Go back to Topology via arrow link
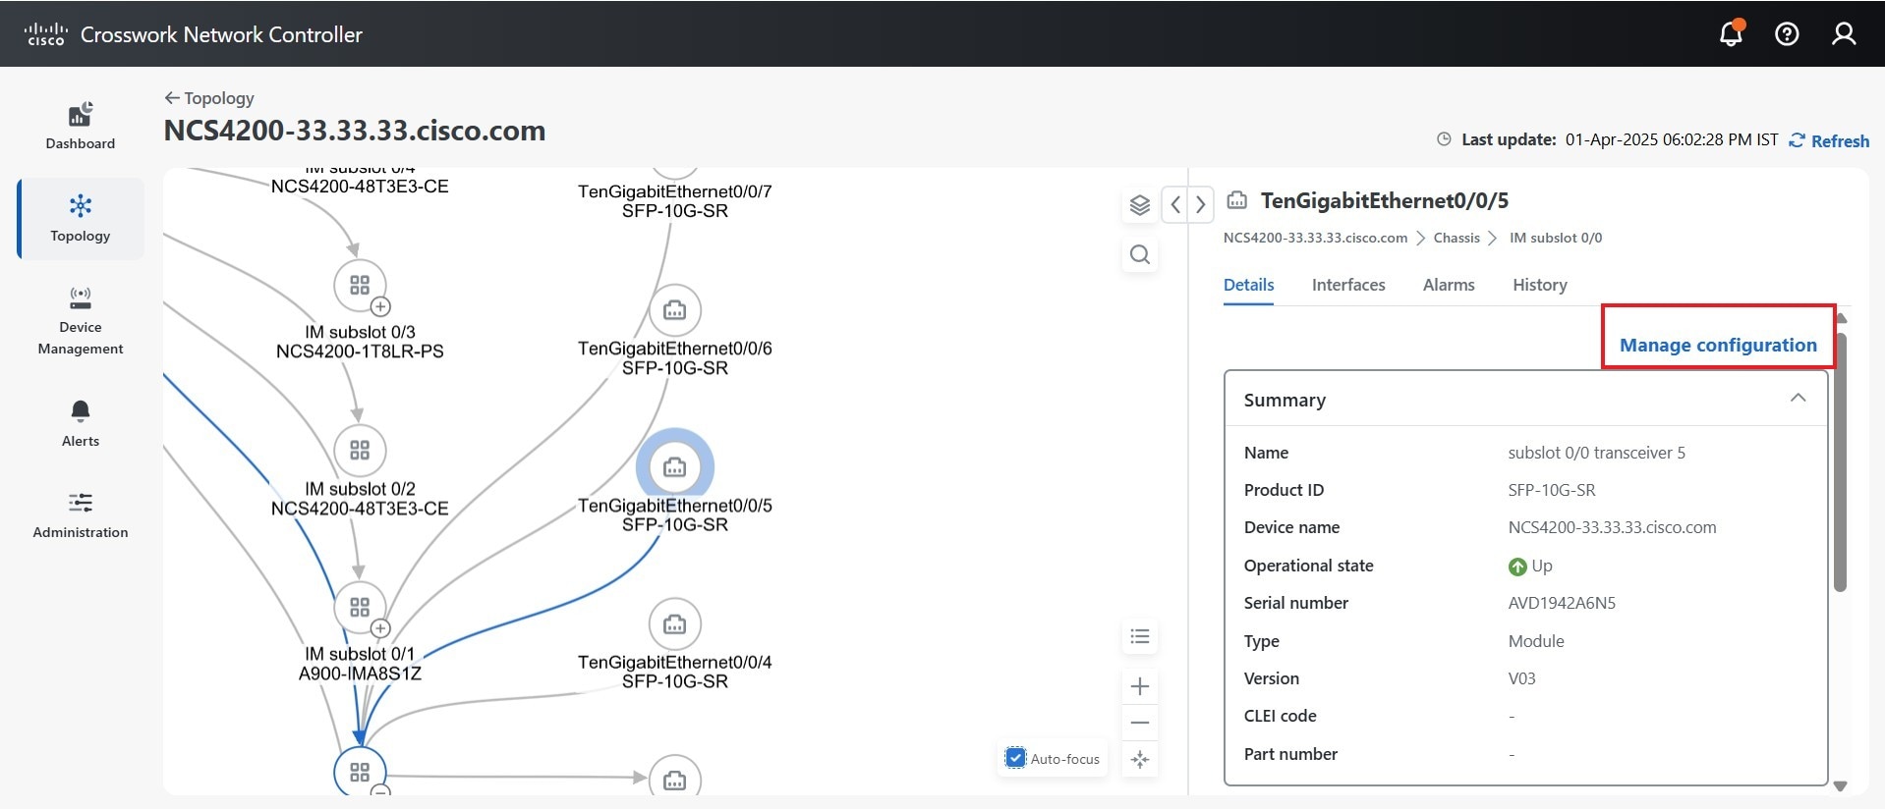Viewport: 1885px width, 810px height. pyautogui.click(x=209, y=98)
